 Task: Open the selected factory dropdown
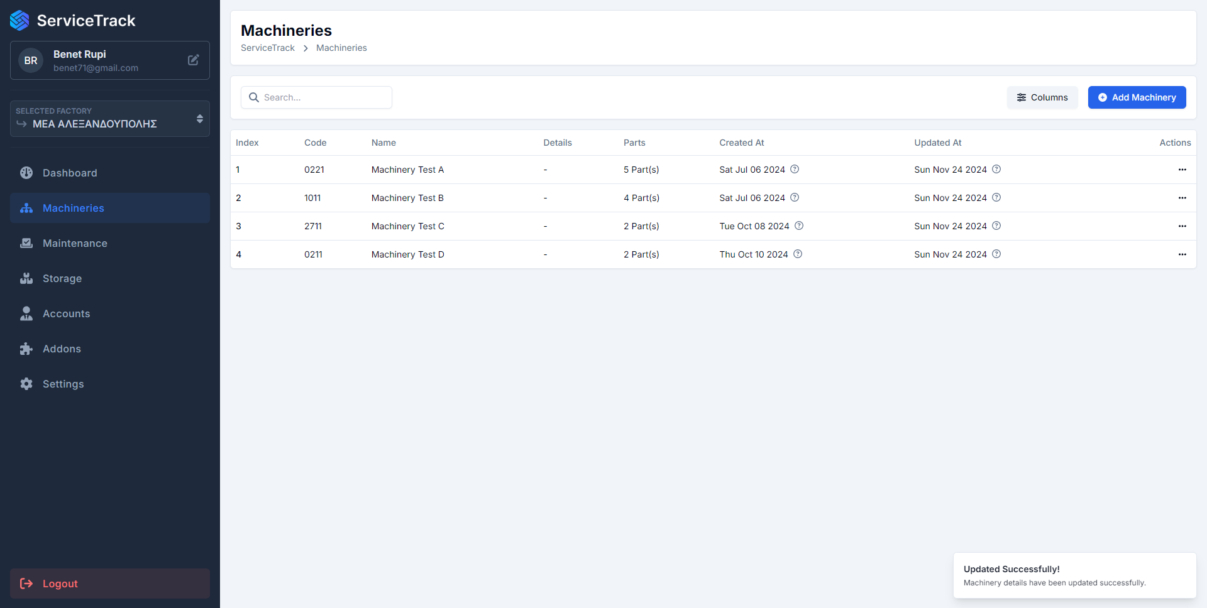pyautogui.click(x=109, y=119)
